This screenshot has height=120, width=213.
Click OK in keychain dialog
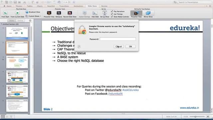[130, 47]
